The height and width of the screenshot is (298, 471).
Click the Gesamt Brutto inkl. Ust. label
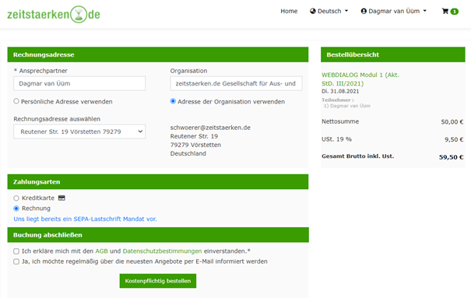pyautogui.click(x=358, y=156)
